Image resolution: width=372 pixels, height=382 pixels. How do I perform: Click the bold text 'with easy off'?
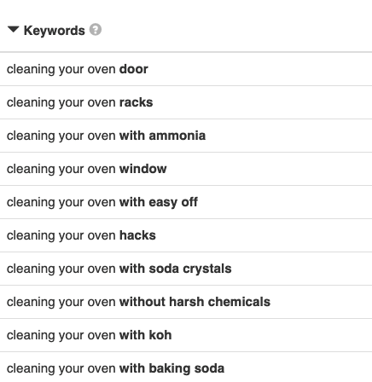[159, 202]
